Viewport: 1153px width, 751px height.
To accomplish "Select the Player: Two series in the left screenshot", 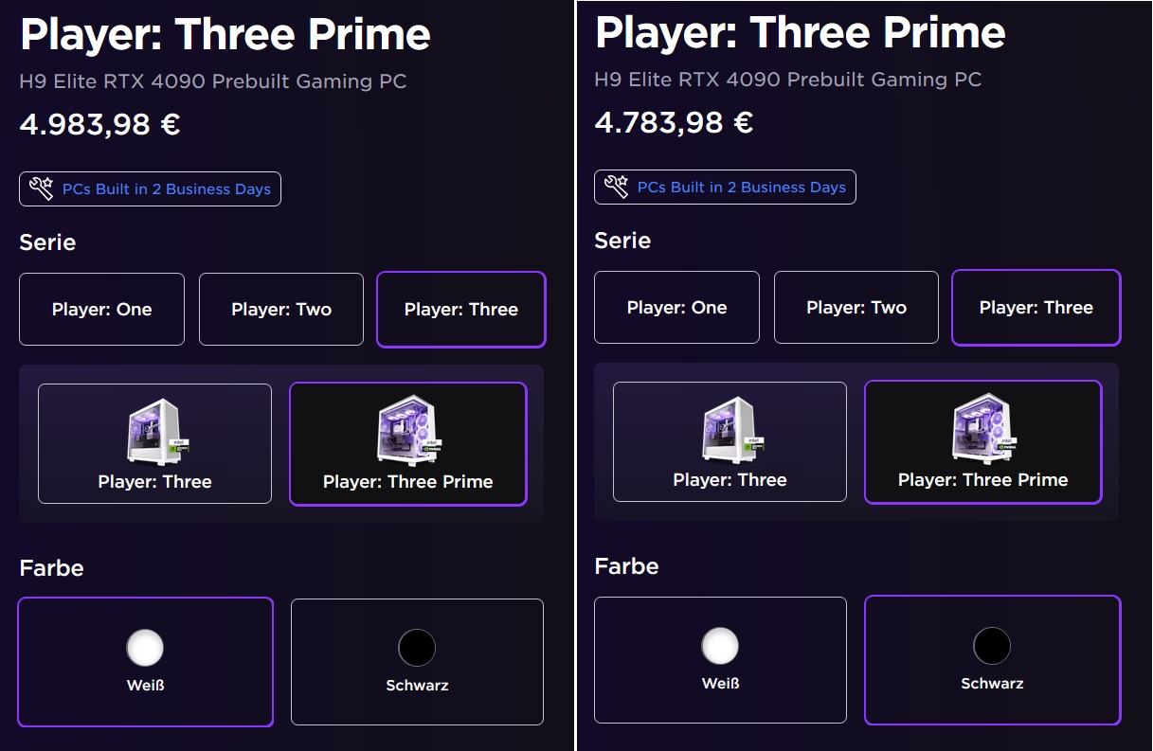I will (x=281, y=310).
